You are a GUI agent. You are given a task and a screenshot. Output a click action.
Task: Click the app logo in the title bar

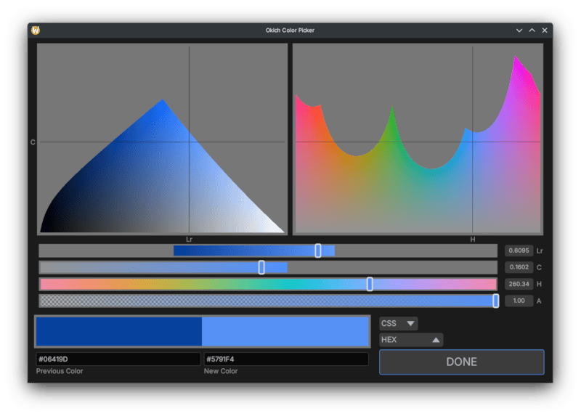[x=36, y=30]
